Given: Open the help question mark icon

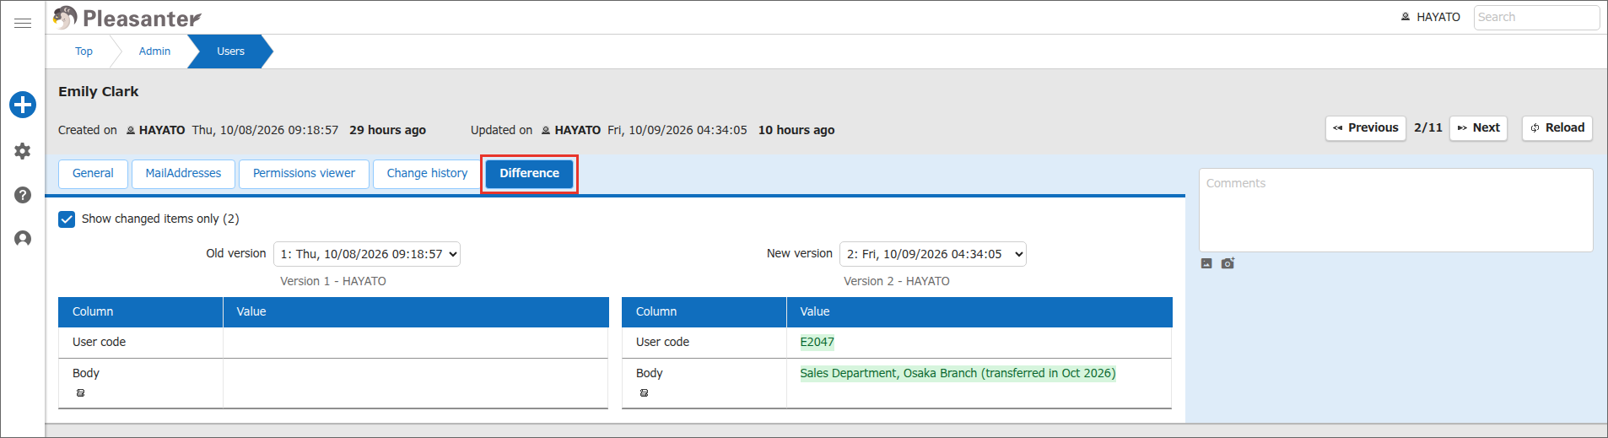Looking at the screenshot, I should pos(23,195).
